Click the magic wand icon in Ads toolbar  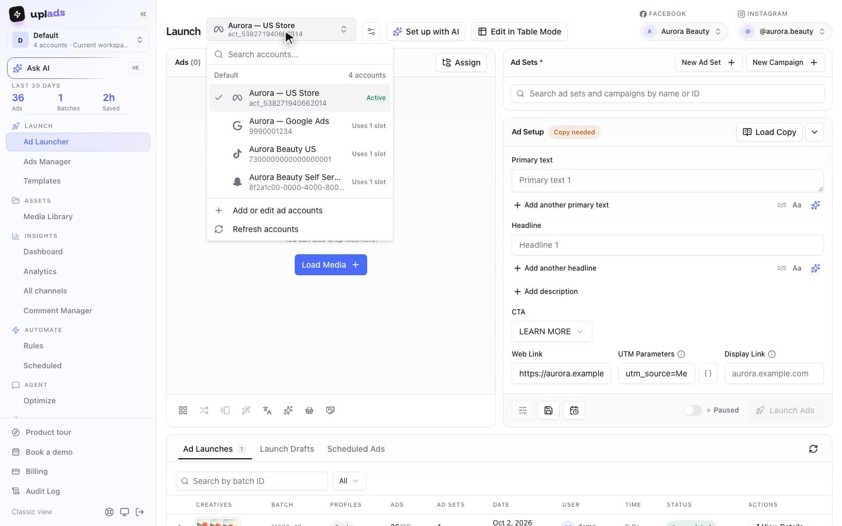coord(246,410)
